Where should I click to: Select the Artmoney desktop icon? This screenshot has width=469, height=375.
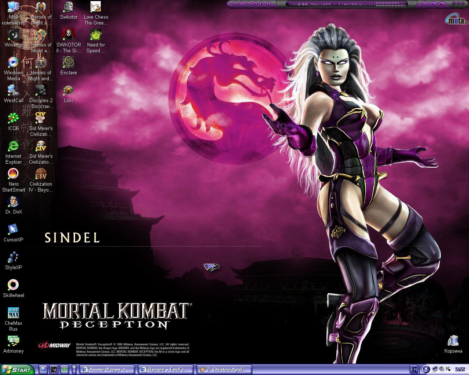tap(14, 344)
